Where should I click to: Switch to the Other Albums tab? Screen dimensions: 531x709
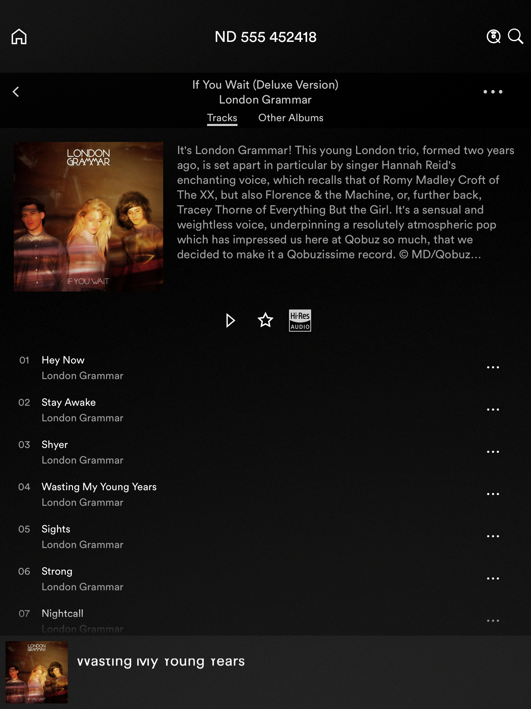(x=291, y=118)
